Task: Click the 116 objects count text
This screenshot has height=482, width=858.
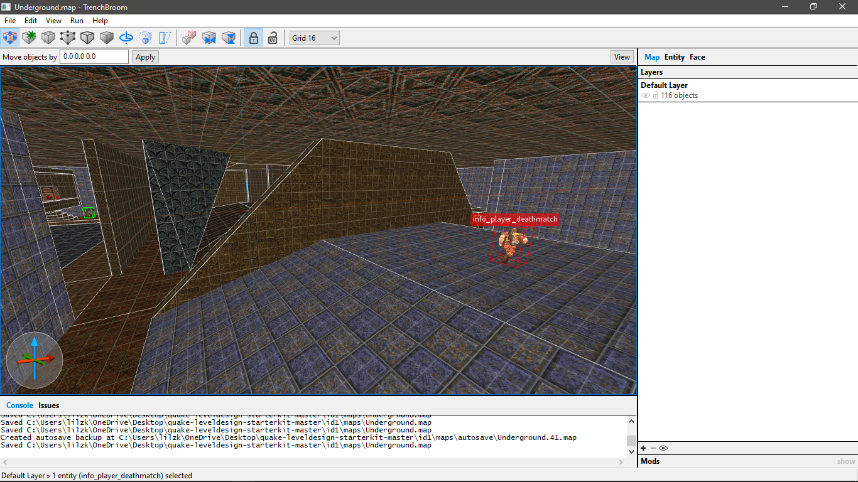Action: coord(679,95)
